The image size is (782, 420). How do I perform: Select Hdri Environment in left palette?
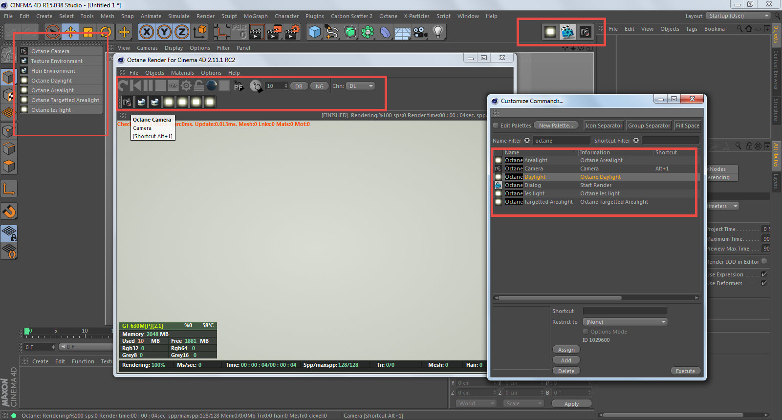(x=61, y=71)
